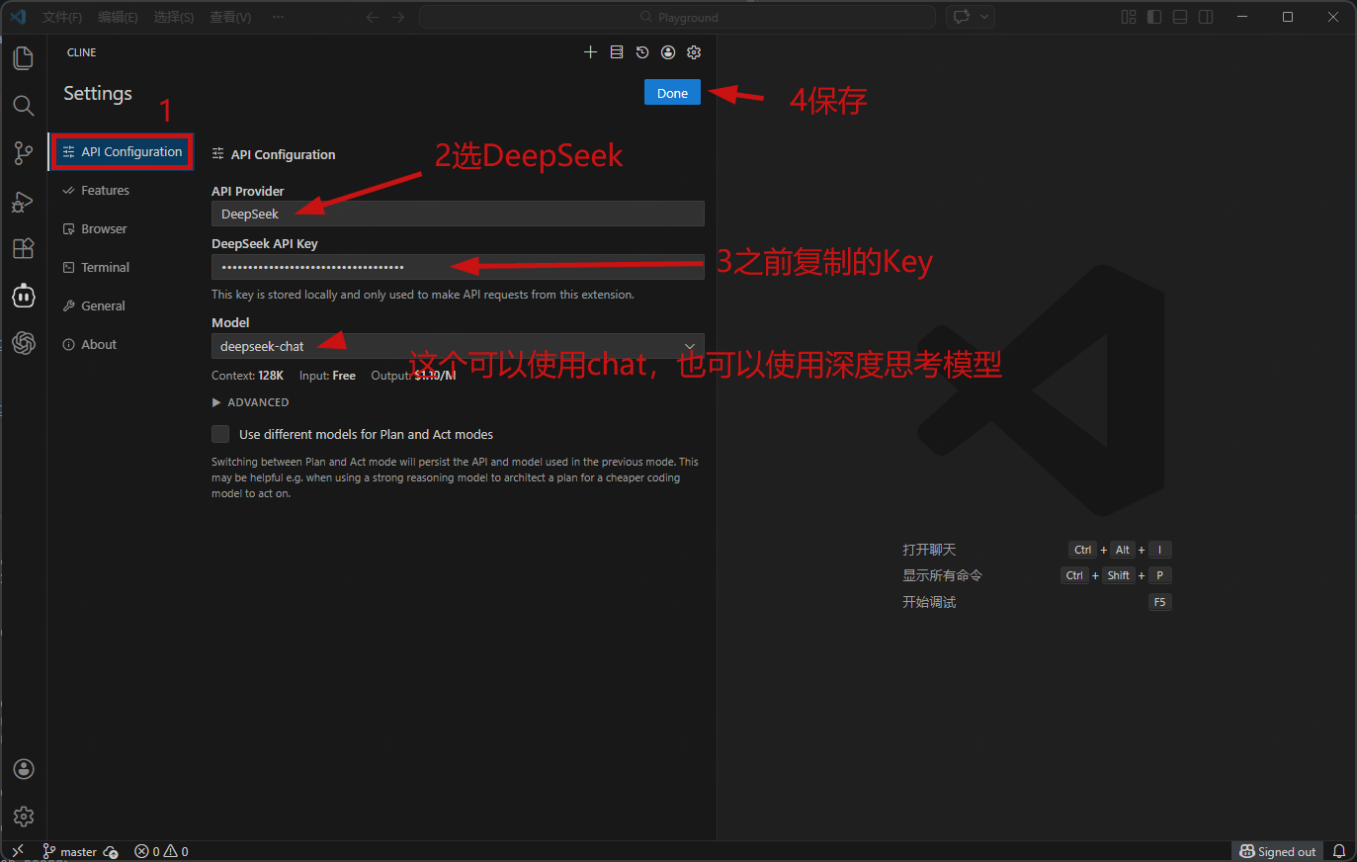Toggle the secondary side bar icon
Screen dimensions: 1357x862
click(x=1206, y=17)
